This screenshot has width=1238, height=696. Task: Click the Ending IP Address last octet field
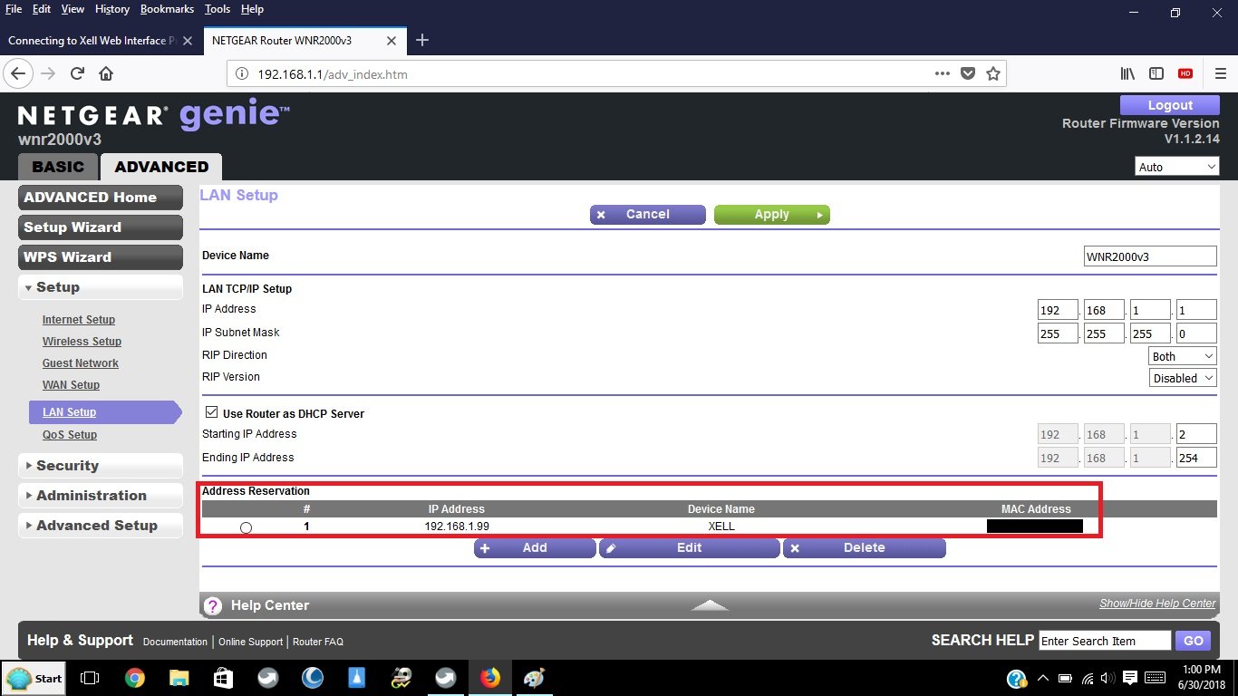(1195, 458)
